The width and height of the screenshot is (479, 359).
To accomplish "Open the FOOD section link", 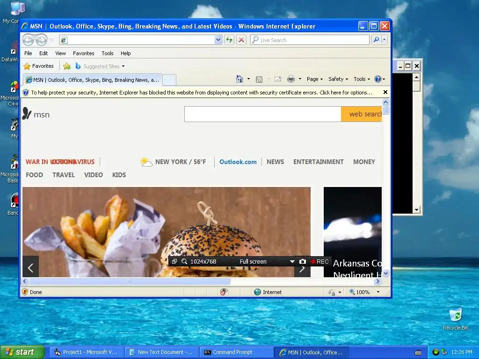I will click(34, 175).
